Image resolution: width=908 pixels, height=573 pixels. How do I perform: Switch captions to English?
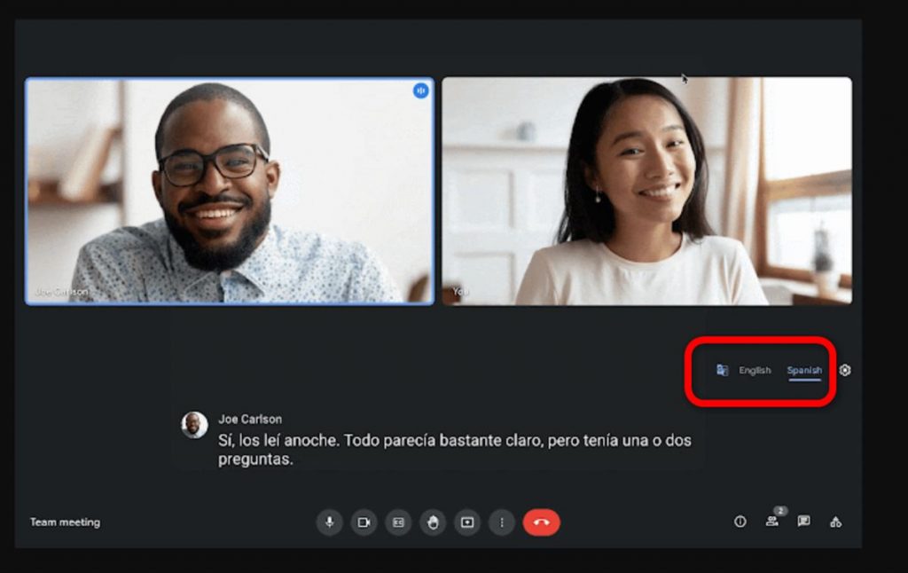pos(755,370)
